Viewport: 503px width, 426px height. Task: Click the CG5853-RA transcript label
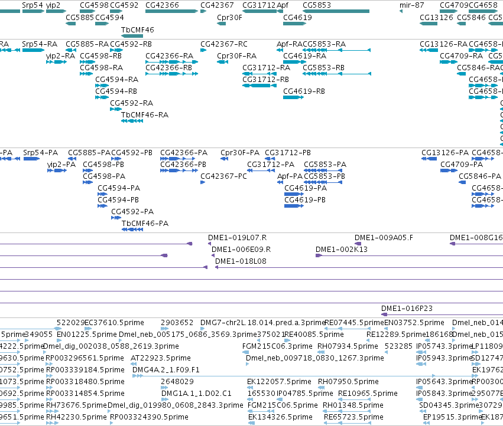coord(324,44)
